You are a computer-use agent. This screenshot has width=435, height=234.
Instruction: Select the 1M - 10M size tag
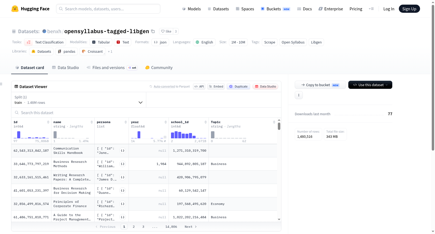tap(238, 42)
